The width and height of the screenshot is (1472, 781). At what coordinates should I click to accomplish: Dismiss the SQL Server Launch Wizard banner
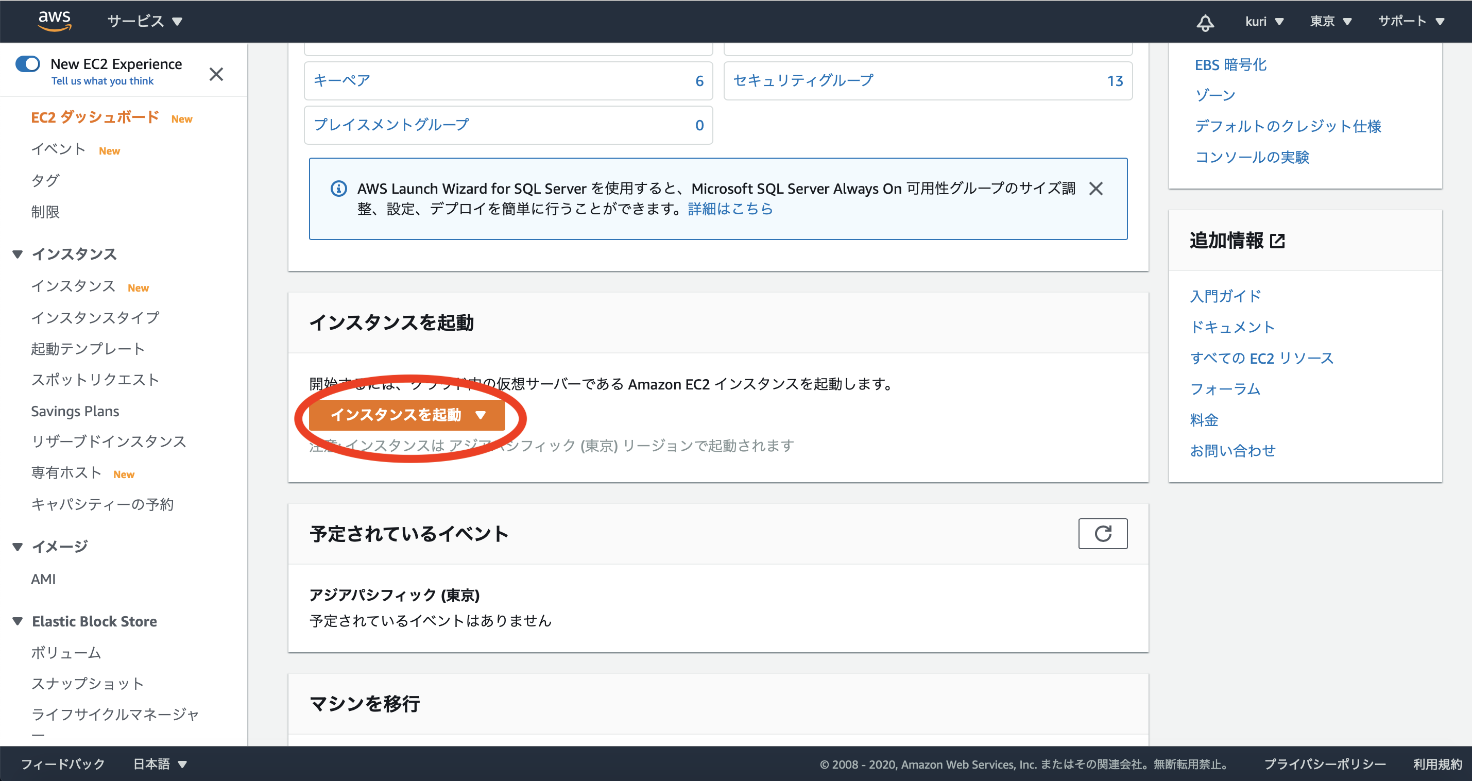tap(1096, 189)
